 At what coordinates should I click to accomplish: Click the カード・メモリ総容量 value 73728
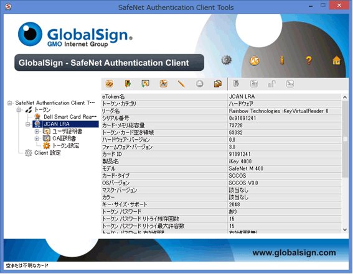pyautogui.click(x=236, y=126)
